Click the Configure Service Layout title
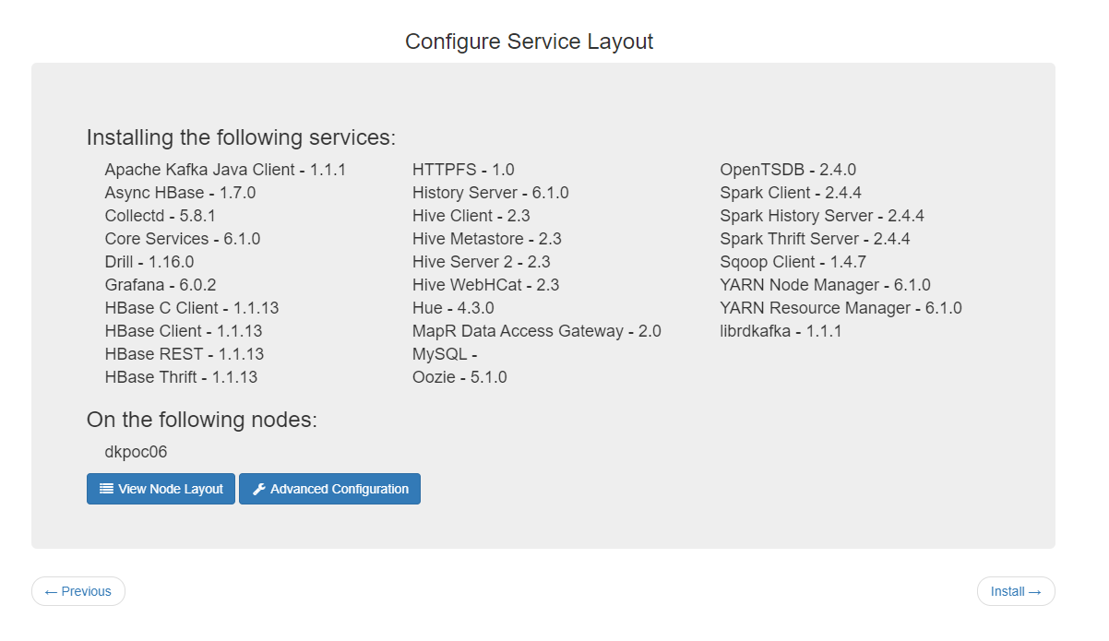 (529, 42)
